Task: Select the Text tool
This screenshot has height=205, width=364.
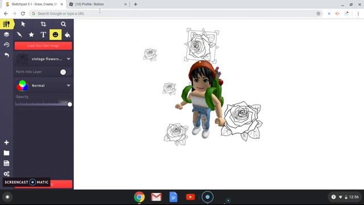Action: [x=43, y=35]
